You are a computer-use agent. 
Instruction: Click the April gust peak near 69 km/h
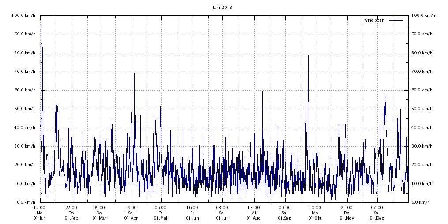point(134,74)
